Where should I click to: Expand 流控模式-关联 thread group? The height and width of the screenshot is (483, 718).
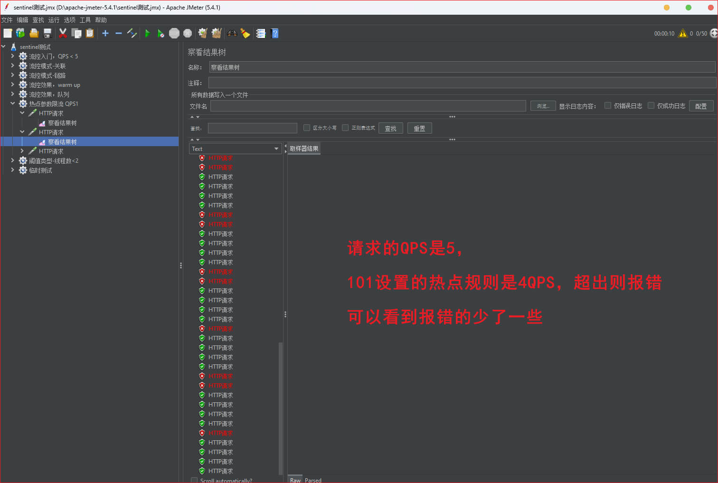click(12, 65)
